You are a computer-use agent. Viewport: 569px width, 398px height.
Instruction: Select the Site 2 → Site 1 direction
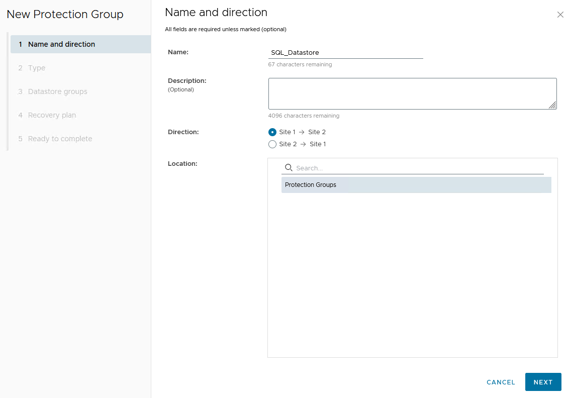click(272, 144)
